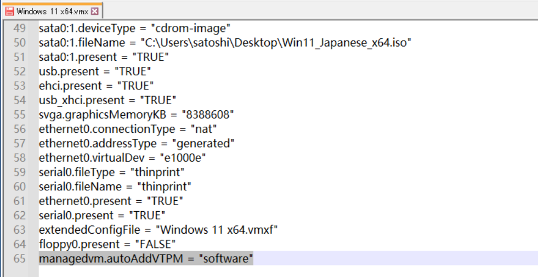
Task: Click the sata0:1.fileName ISO path line
Action: (x=225, y=43)
